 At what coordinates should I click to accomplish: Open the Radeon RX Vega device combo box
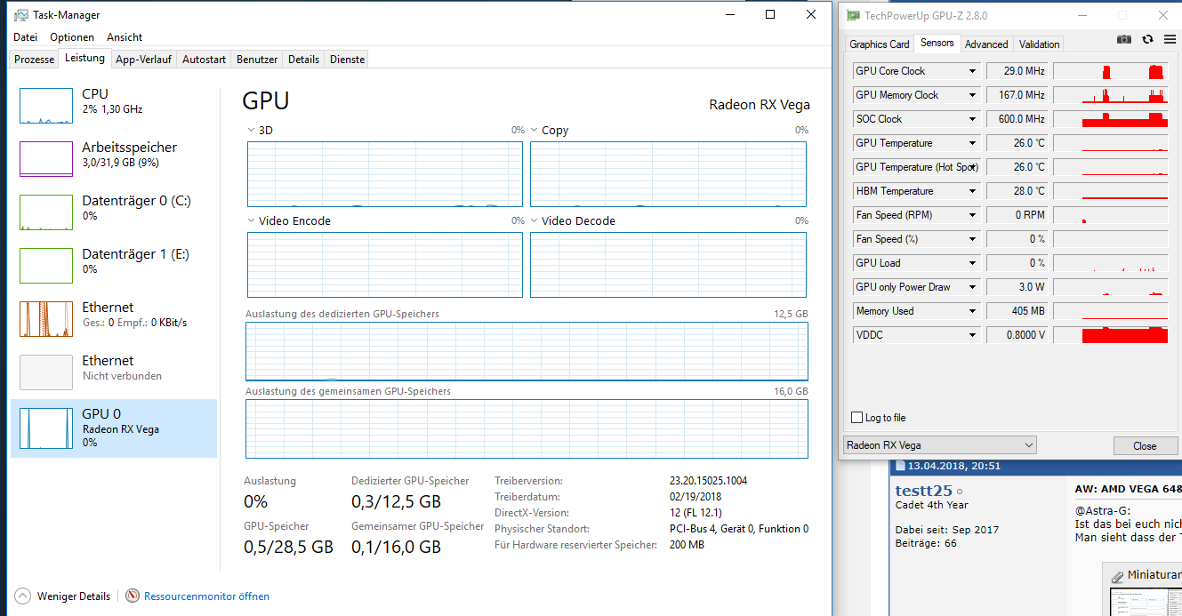[x=940, y=445]
